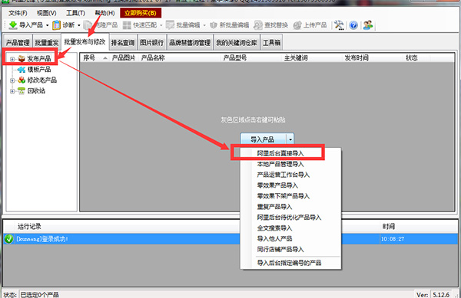
Task: Switch to the 产品管理 tab
Action: [x=18, y=43]
